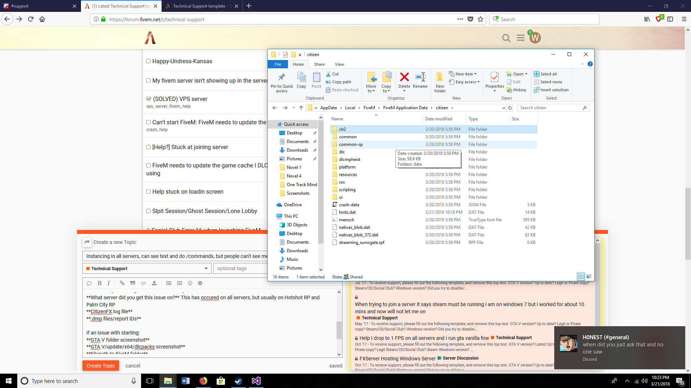Tick checkbox for FiveM needs to update cache
This screenshot has width=691, height=388.
148,165
